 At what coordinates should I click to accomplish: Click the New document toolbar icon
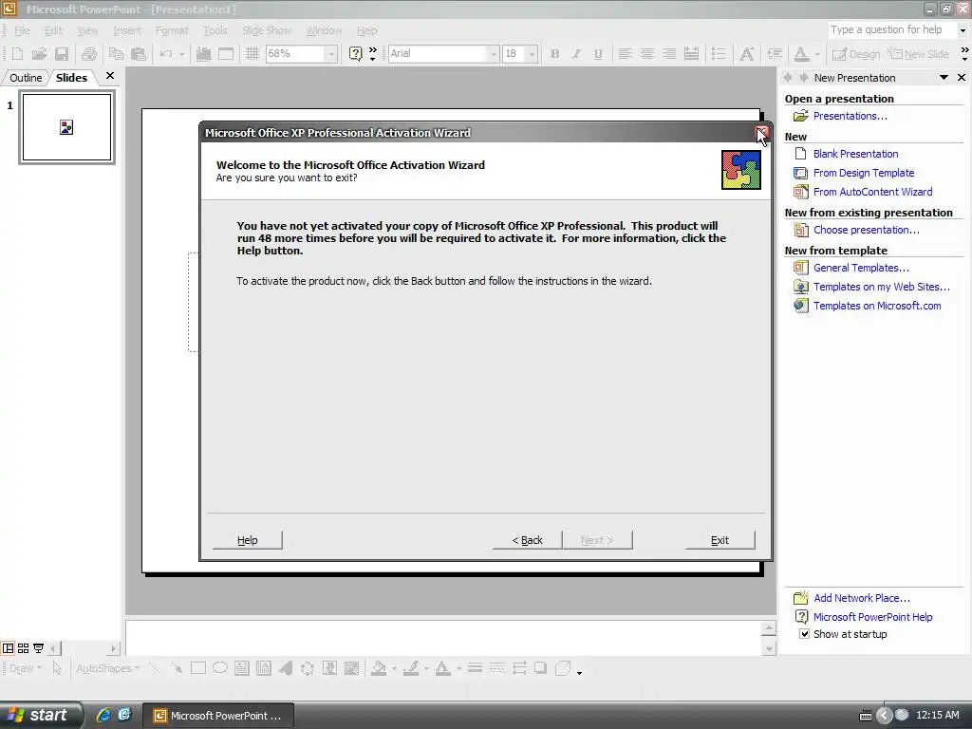tap(17, 54)
